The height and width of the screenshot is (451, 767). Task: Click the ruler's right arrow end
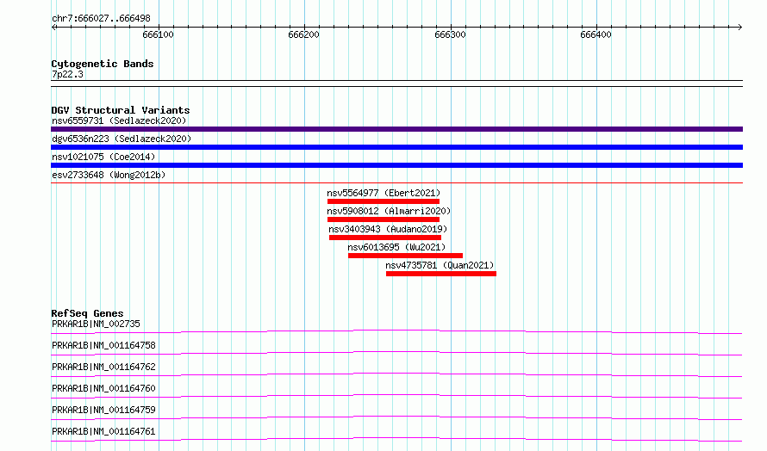coord(740,28)
